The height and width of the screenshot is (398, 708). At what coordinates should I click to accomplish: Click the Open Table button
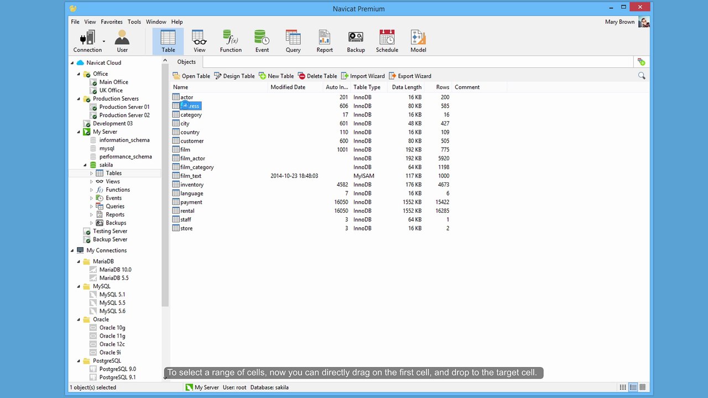tap(191, 76)
